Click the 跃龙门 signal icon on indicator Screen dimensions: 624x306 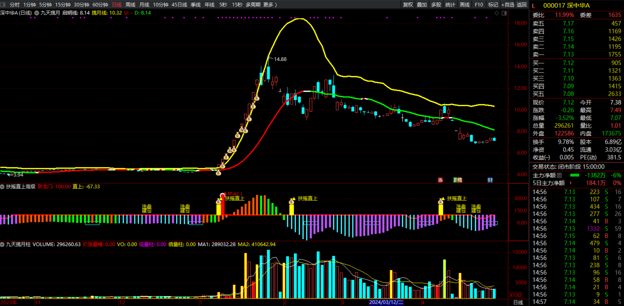223,195
